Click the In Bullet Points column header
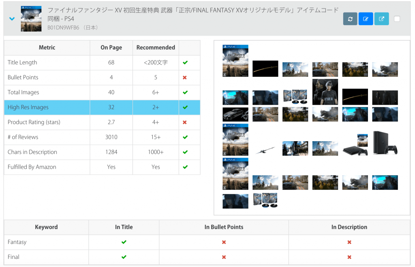Viewport: 415px width, 267px height. click(x=224, y=227)
